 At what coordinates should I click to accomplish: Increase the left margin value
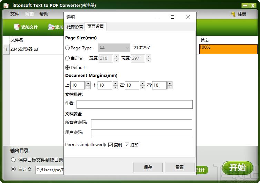click(142, 83)
